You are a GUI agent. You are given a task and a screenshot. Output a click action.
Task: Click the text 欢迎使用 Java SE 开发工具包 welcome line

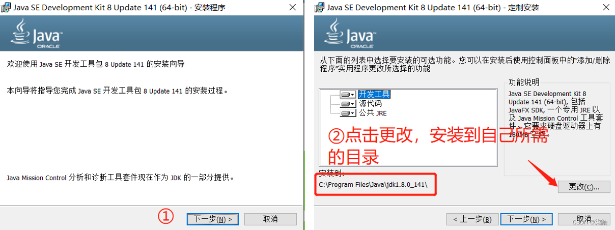(x=96, y=64)
